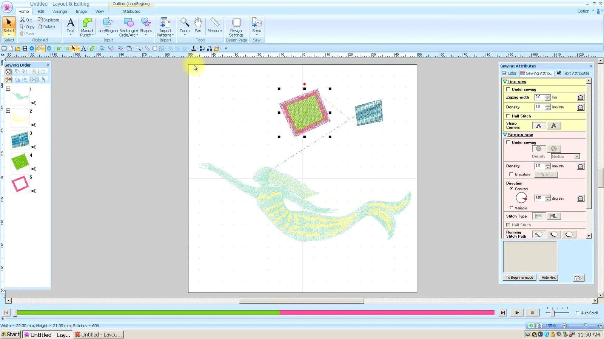Check Half Stitch under Line sew
Viewport: 604px width, 339px height.
(508, 116)
